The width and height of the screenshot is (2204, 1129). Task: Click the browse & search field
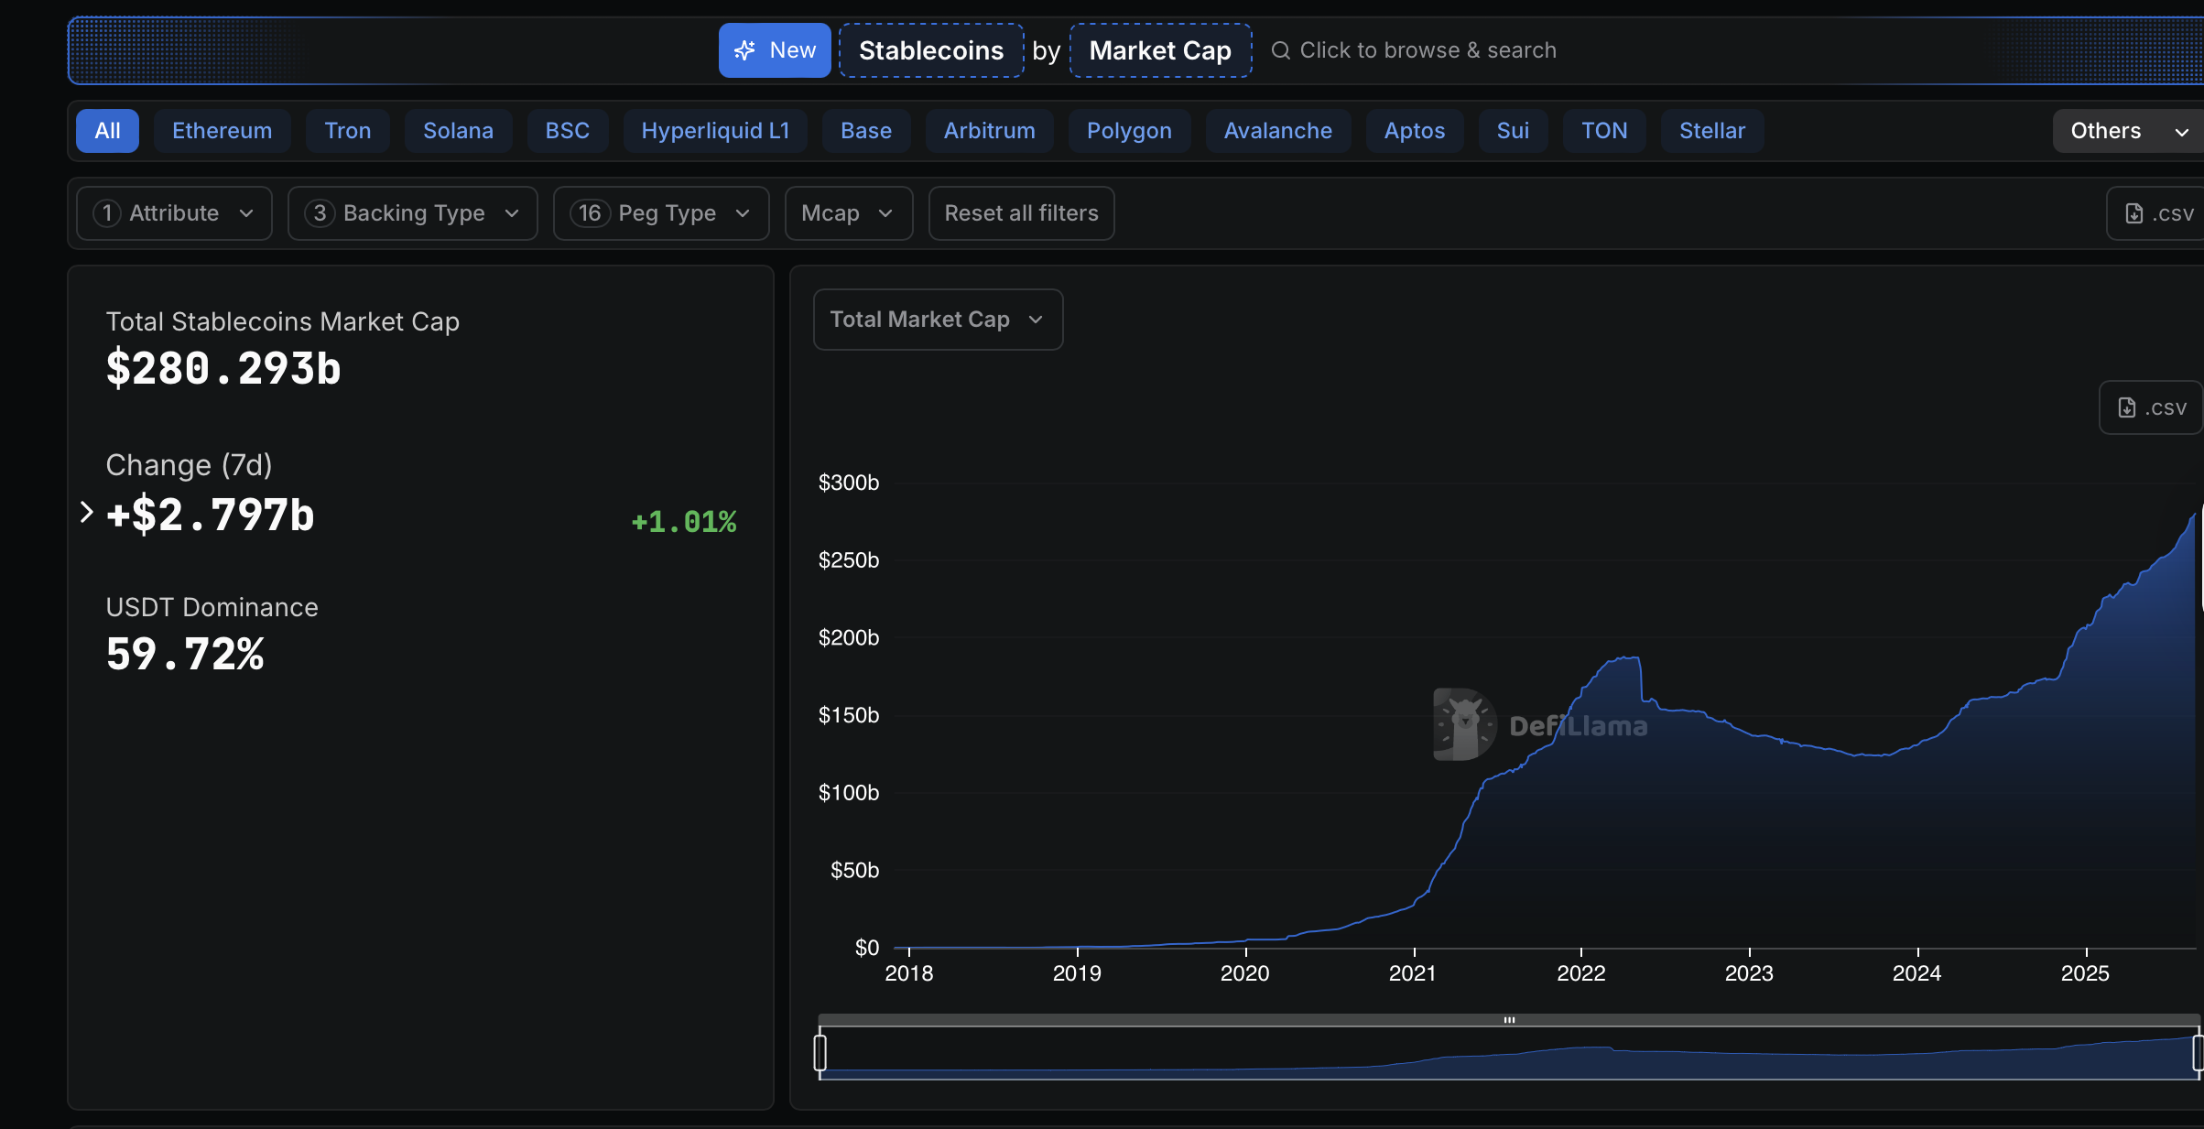(1428, 50)
